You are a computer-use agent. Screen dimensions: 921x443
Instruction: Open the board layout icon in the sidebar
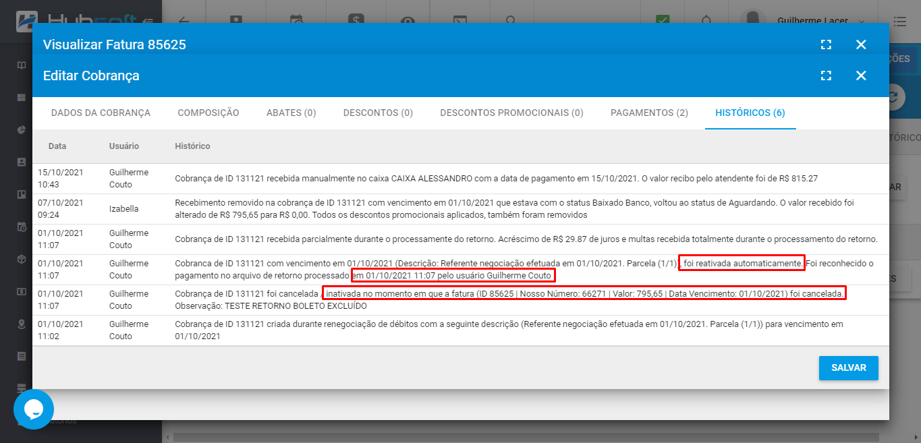click(x=22, y=194)
